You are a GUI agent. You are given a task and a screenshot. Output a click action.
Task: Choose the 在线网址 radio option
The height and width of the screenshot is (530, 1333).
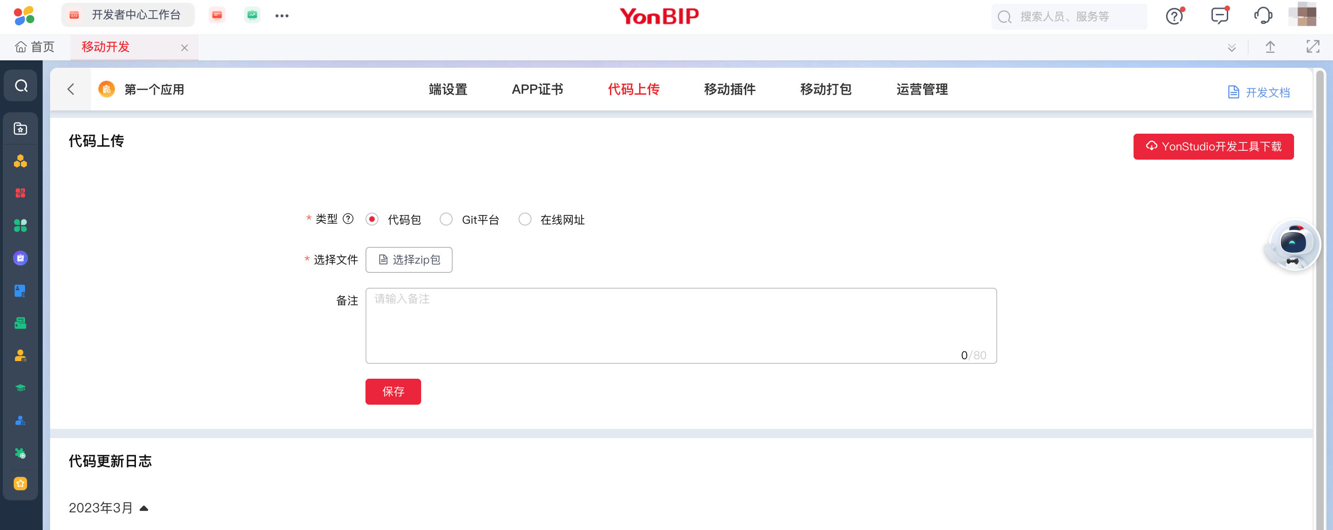click(524, 220)
